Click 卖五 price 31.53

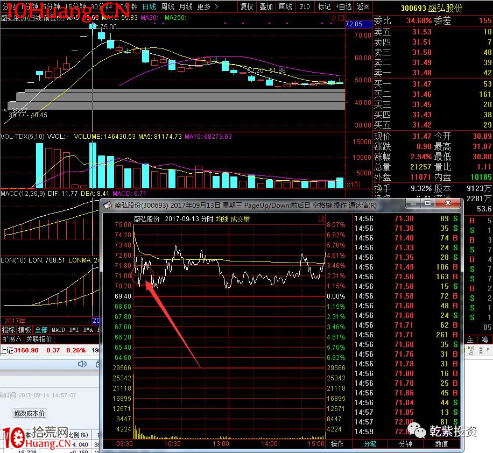(x=422, y=32)
